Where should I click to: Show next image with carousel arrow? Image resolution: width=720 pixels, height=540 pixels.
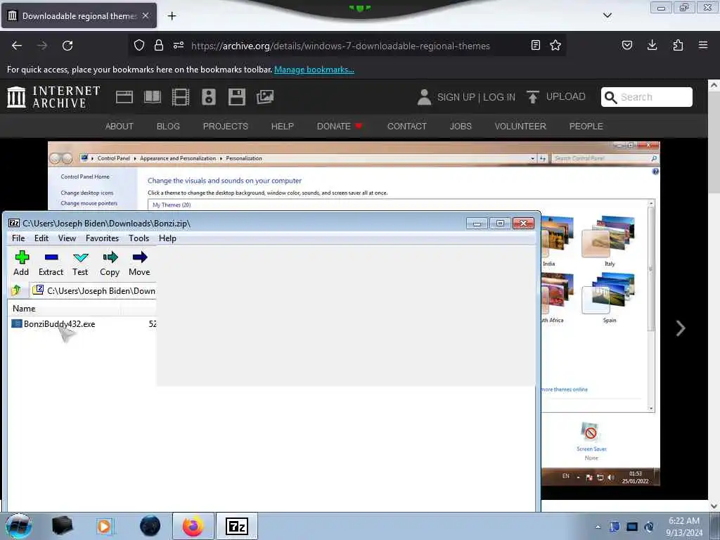pyautogui.click(x=681, y=328)
